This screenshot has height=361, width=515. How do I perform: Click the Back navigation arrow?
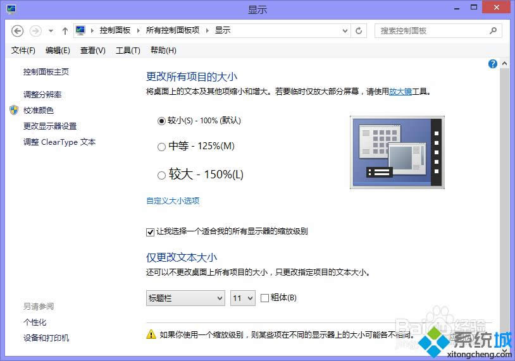[x=18, y=31]
